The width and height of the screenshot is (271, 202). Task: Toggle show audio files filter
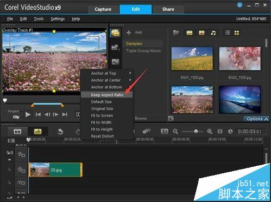[x=213, y=33]
